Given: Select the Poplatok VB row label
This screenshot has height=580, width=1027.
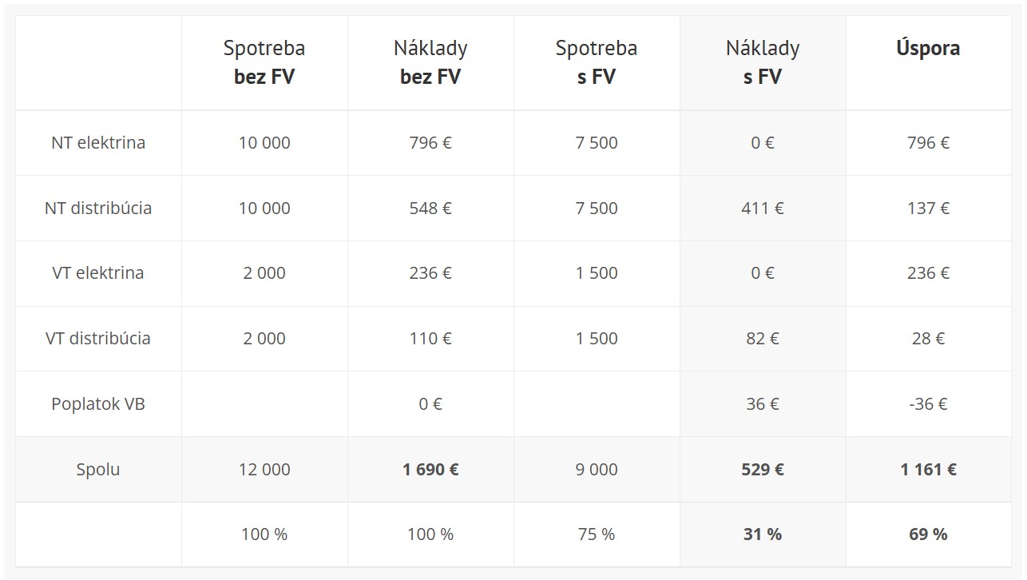Looking at the screenshot, I should click(98, 404).
